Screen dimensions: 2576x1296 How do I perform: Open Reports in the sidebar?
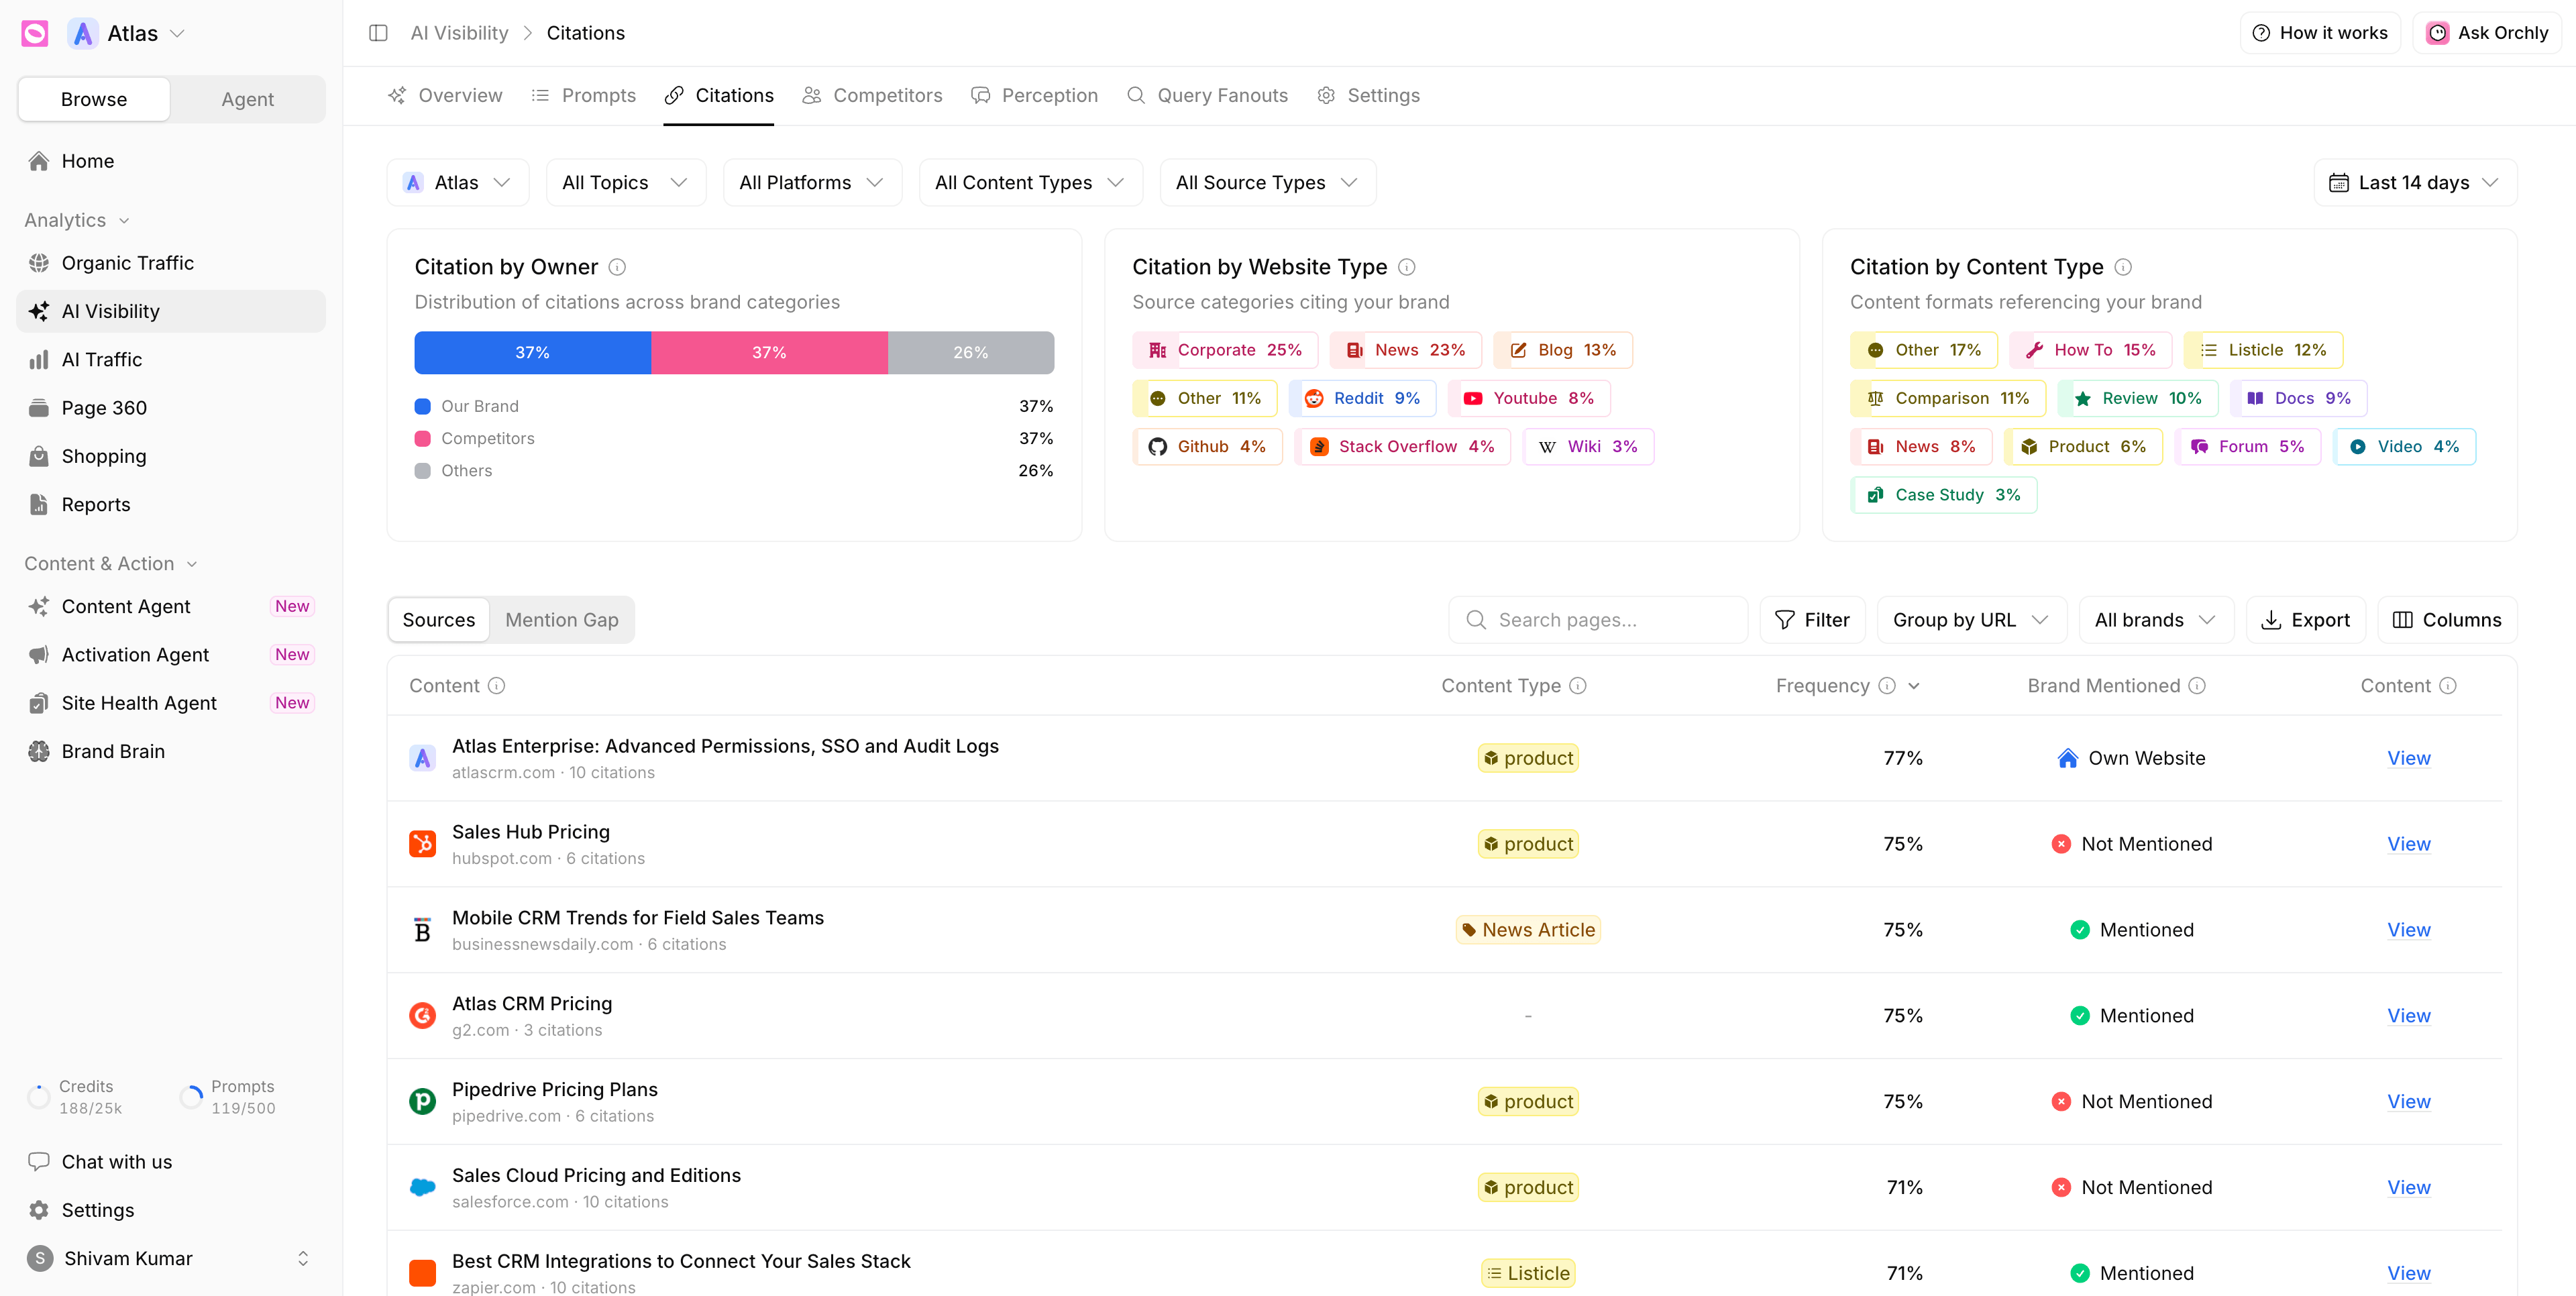tap(171, 504)
